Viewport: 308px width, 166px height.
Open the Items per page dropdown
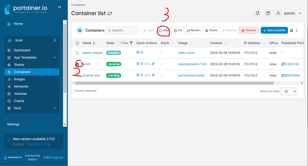(x=289, y=91)
